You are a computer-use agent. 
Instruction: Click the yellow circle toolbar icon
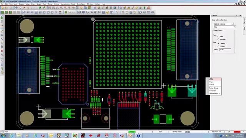pos(81,8)
